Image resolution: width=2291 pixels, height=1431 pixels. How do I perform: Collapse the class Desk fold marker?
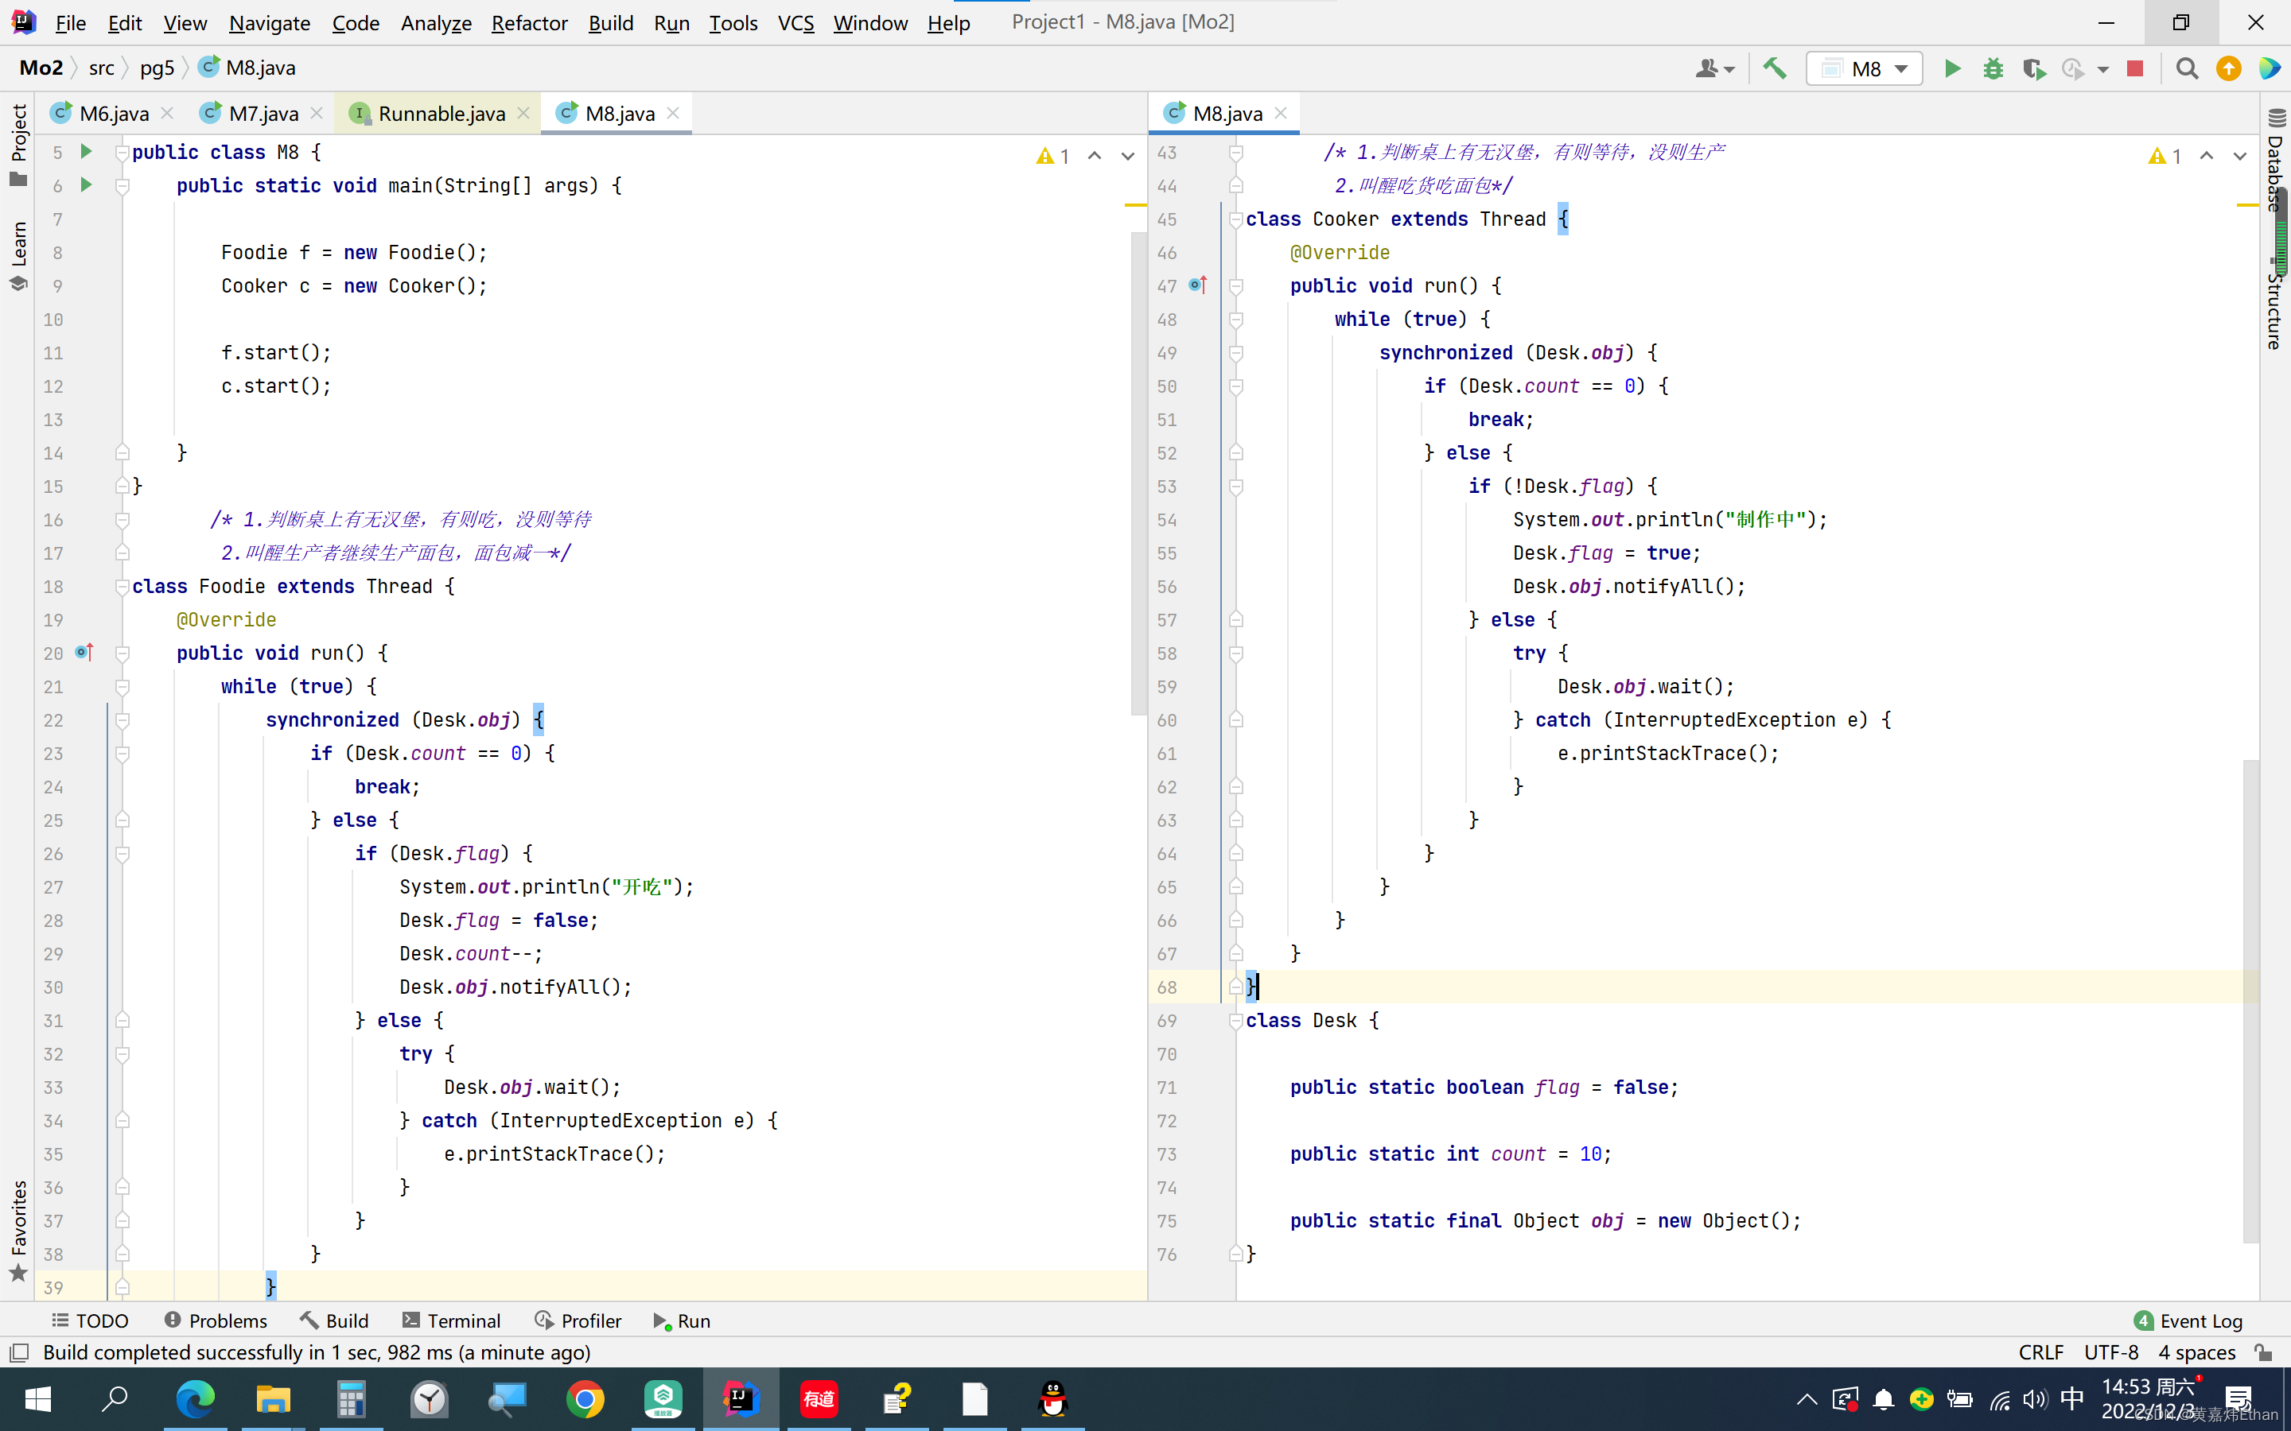pyautogui.click(x=1235, y=1020)
